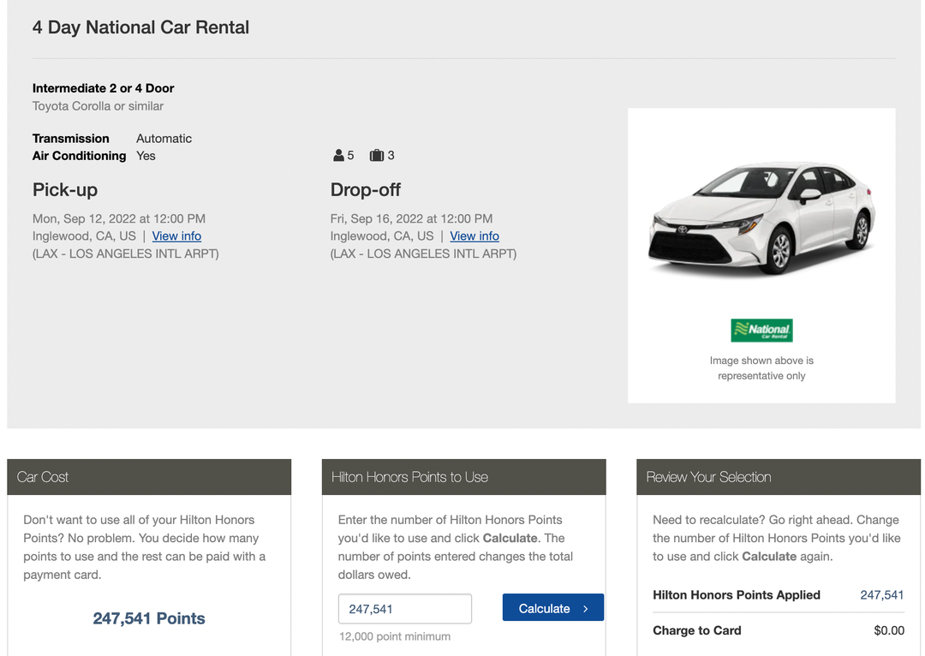Click the National Car Rental logo
Viewport: 925px width, 656px height.
point(761,330)
